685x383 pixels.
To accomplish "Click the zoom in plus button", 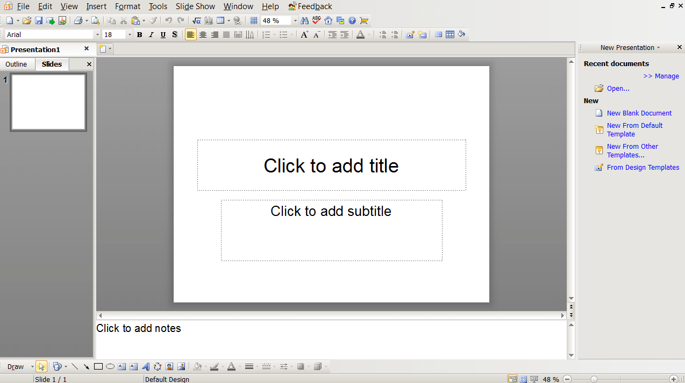I will tap(674, 379).
